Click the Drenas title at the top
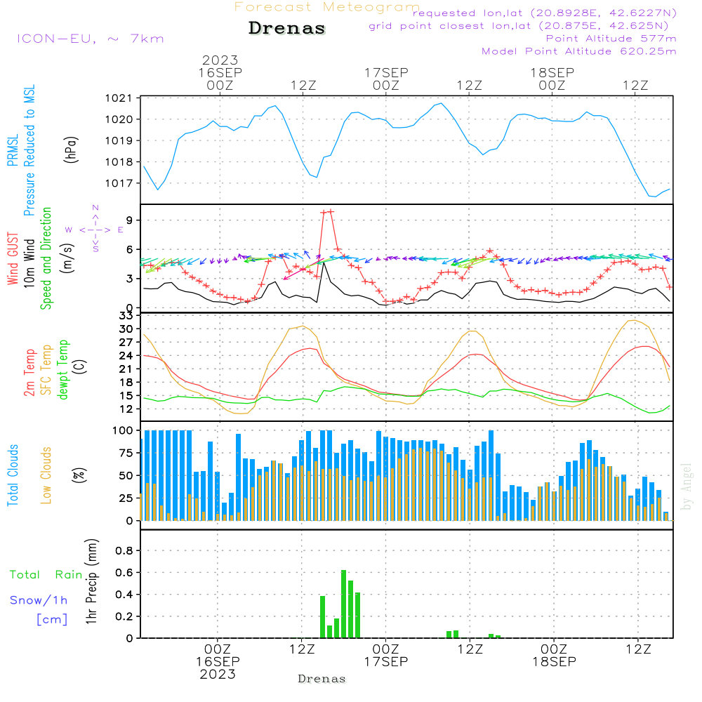Viewport: 702px width, 702px height. click(x=287, y=28)
